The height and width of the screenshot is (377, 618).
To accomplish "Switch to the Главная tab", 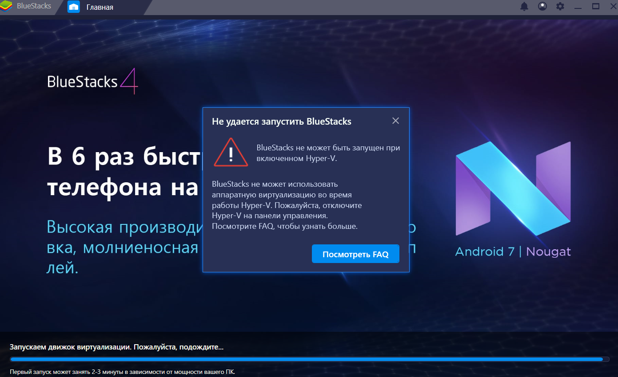I will (100, 7).
